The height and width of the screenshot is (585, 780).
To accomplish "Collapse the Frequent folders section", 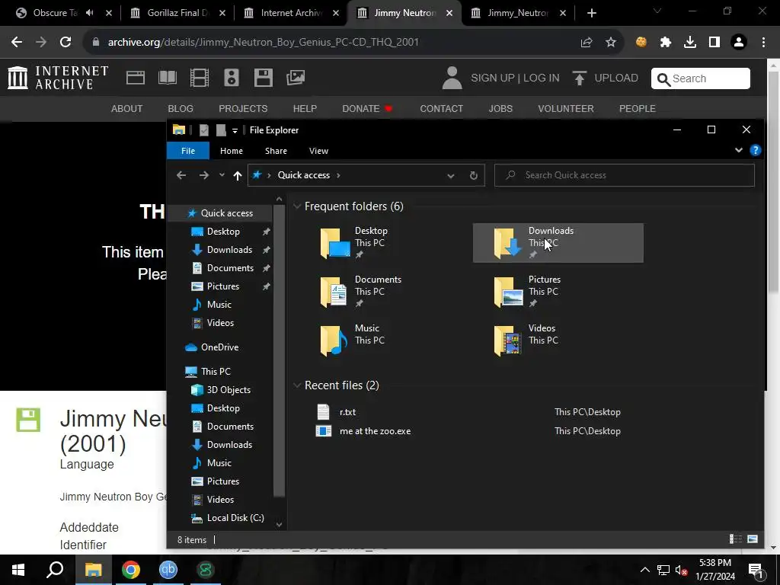I will coord(297,206).
